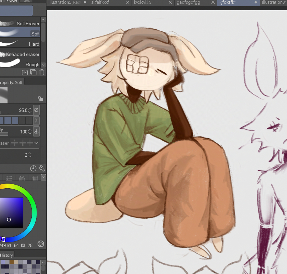Screen dimensions: 287x274
Task: Toggle the V value indicator below color wheel
Action: (23, 246)
